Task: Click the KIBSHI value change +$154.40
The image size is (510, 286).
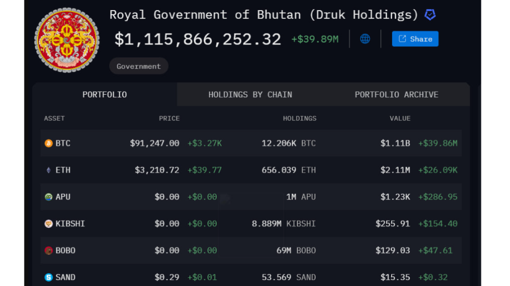Action: point(438,224)
